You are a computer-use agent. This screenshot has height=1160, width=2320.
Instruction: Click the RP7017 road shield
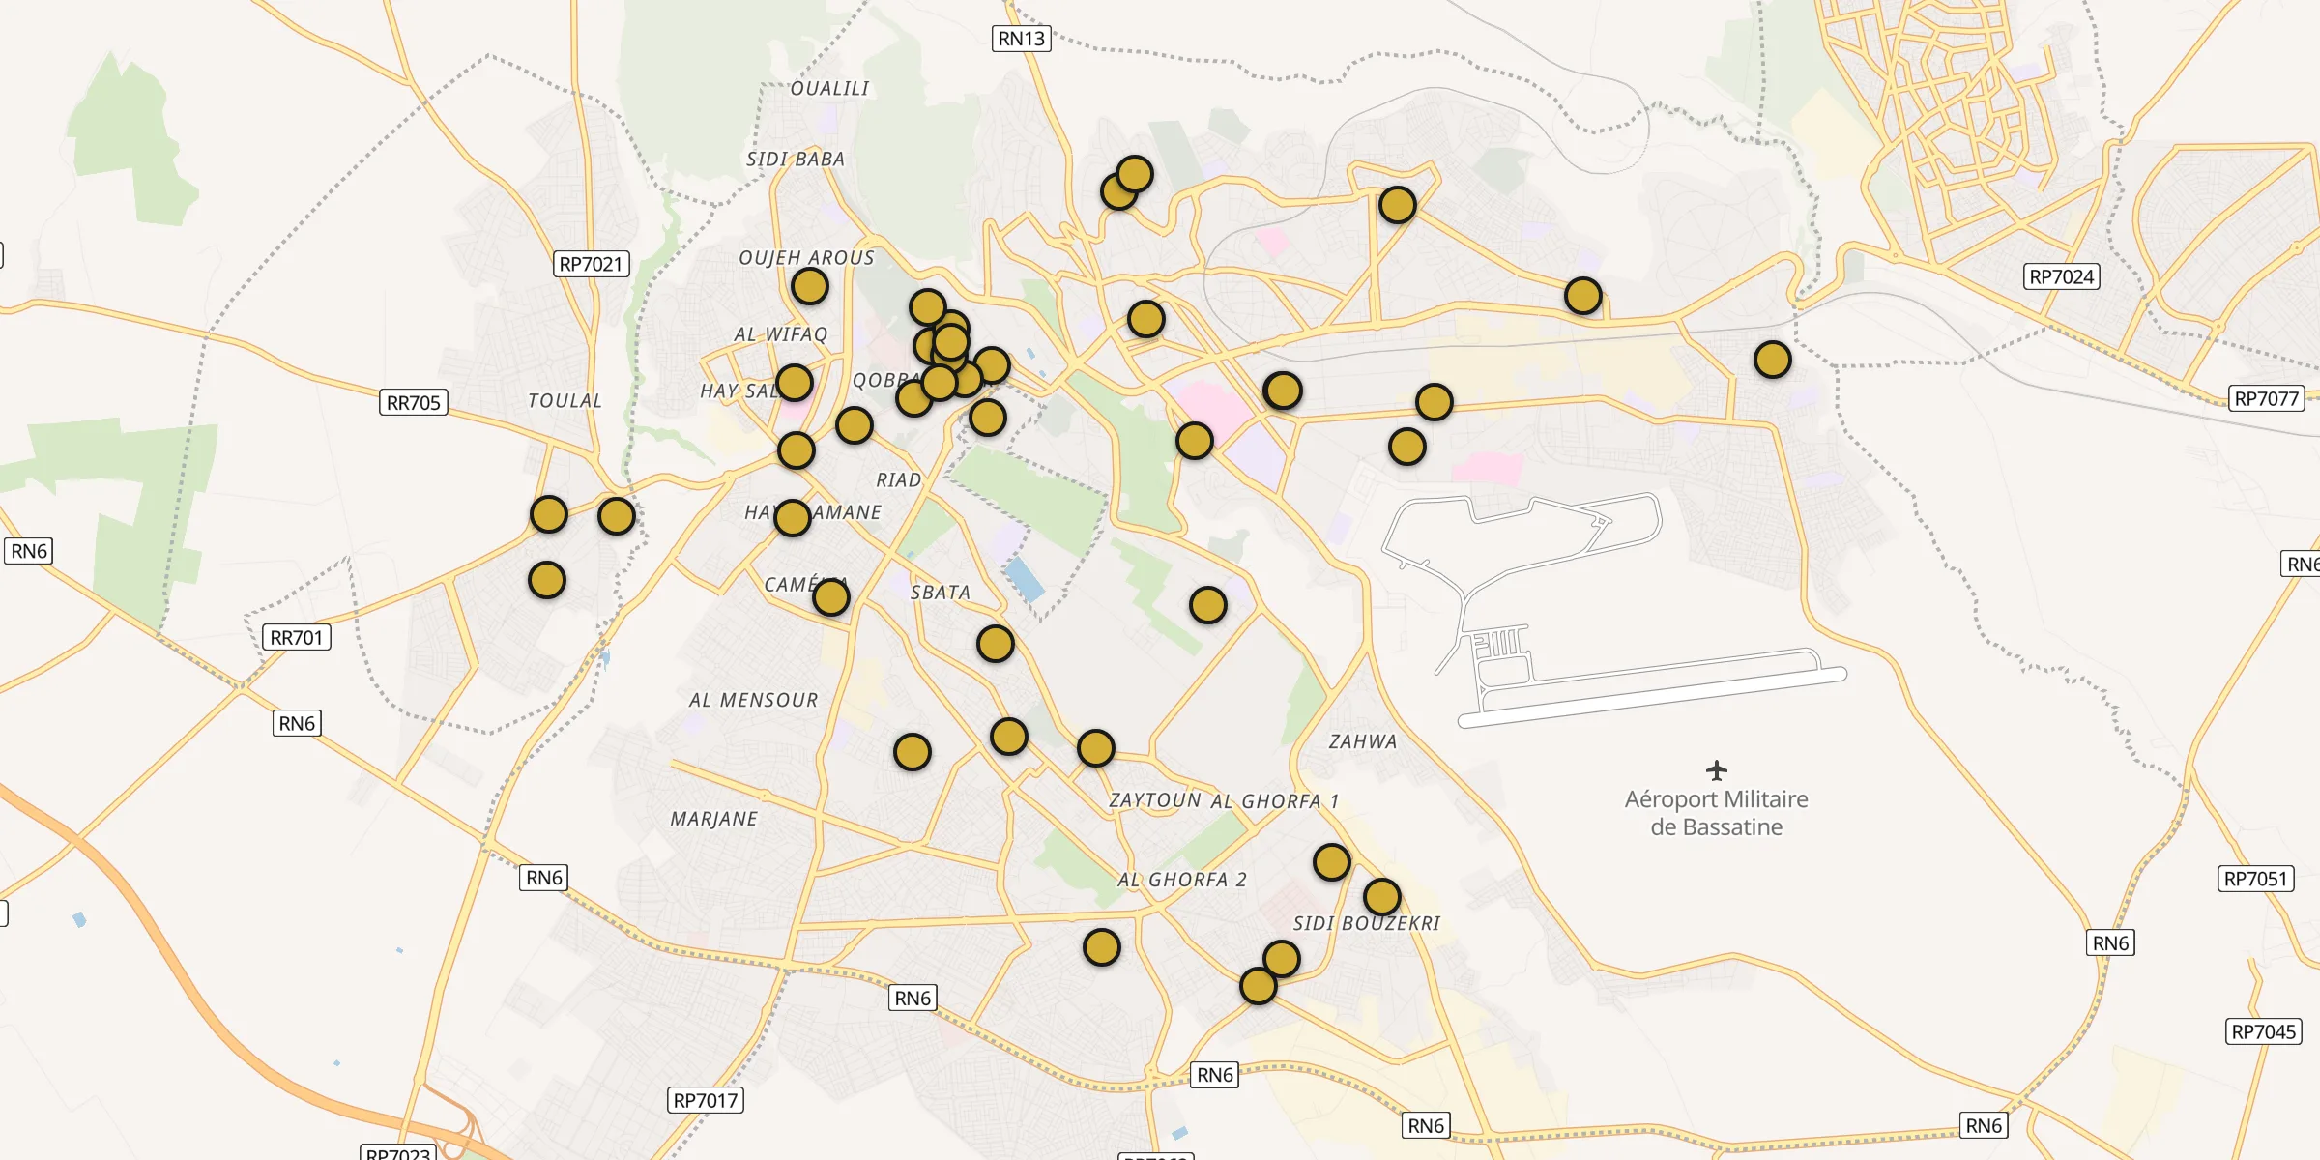[705, 1100]
